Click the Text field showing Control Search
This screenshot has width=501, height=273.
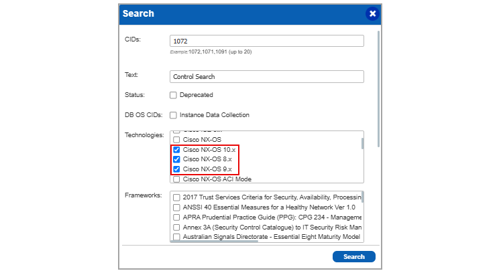click(x=267, y=76)
